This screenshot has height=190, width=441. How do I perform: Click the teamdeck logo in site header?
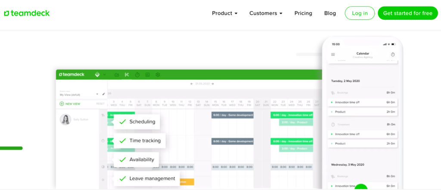click(x=27, y=13)
